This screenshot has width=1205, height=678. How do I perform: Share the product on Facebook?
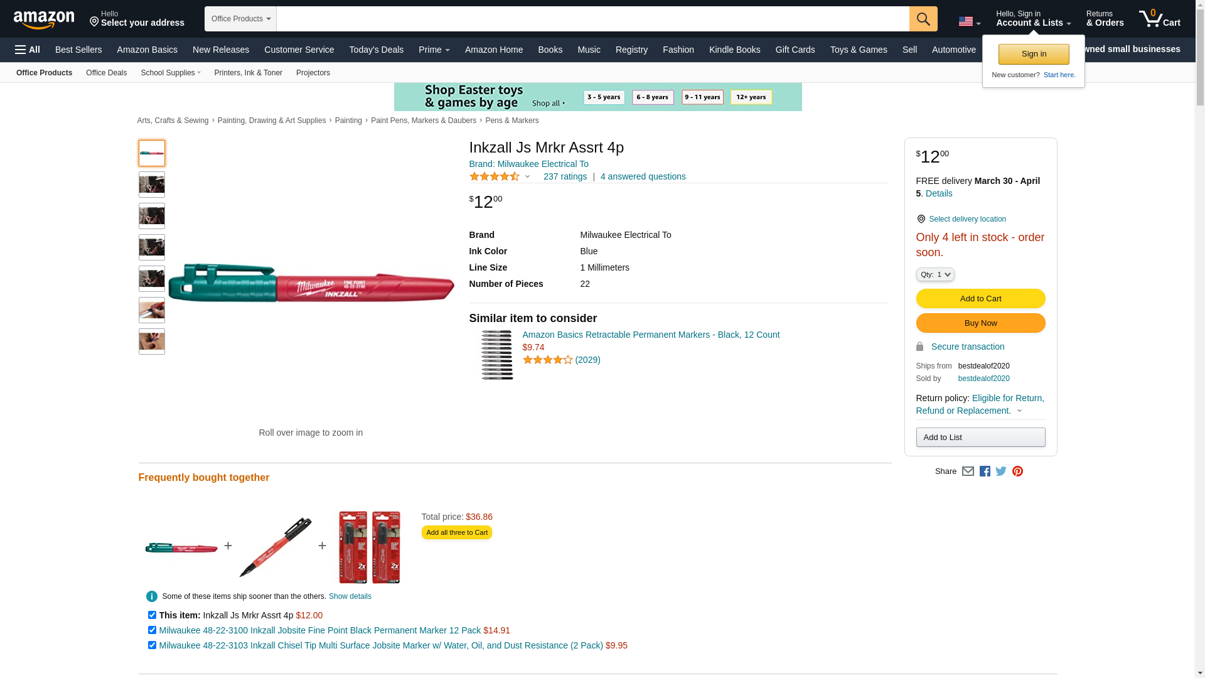pos(985,471)
